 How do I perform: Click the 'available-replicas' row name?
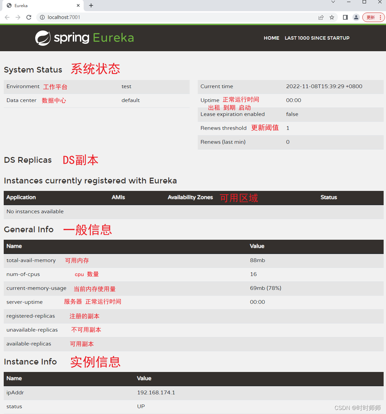tap(29, 344)
